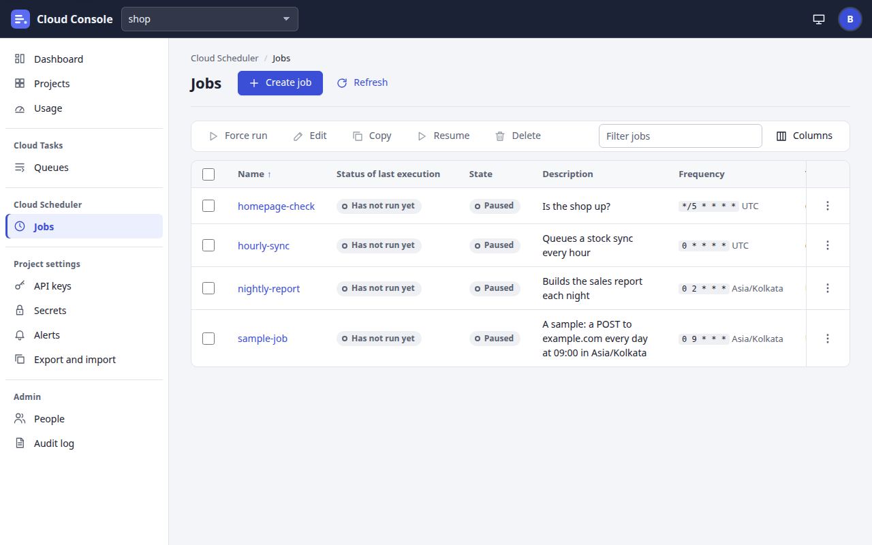Click Copy in the jobs toolbar
Image resolution: width=872 pixels, height=545 pixels.
[372, 136]
